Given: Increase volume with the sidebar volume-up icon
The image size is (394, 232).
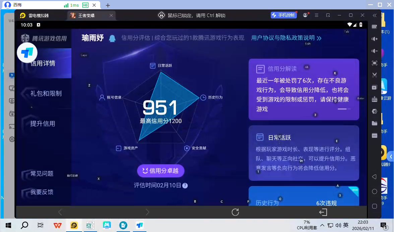Looking at the screenshot, I should click(374, 39).
